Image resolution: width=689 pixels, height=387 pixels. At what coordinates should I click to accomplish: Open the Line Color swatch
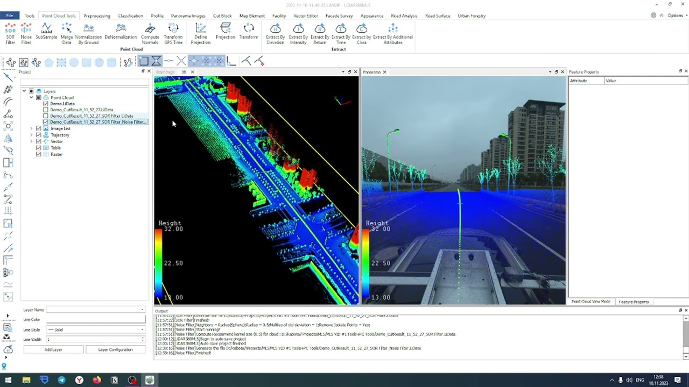[x=96, y=320]
